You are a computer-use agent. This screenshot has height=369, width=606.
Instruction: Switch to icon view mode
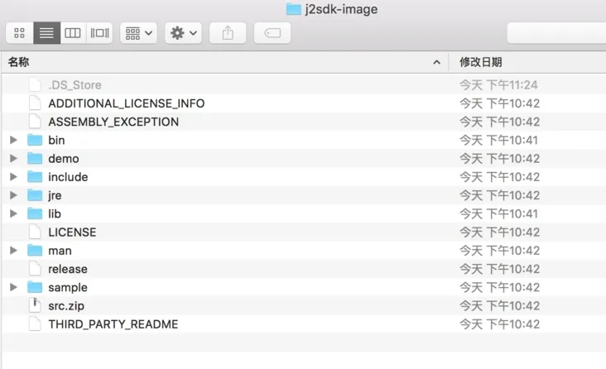(x=19, y=33)
